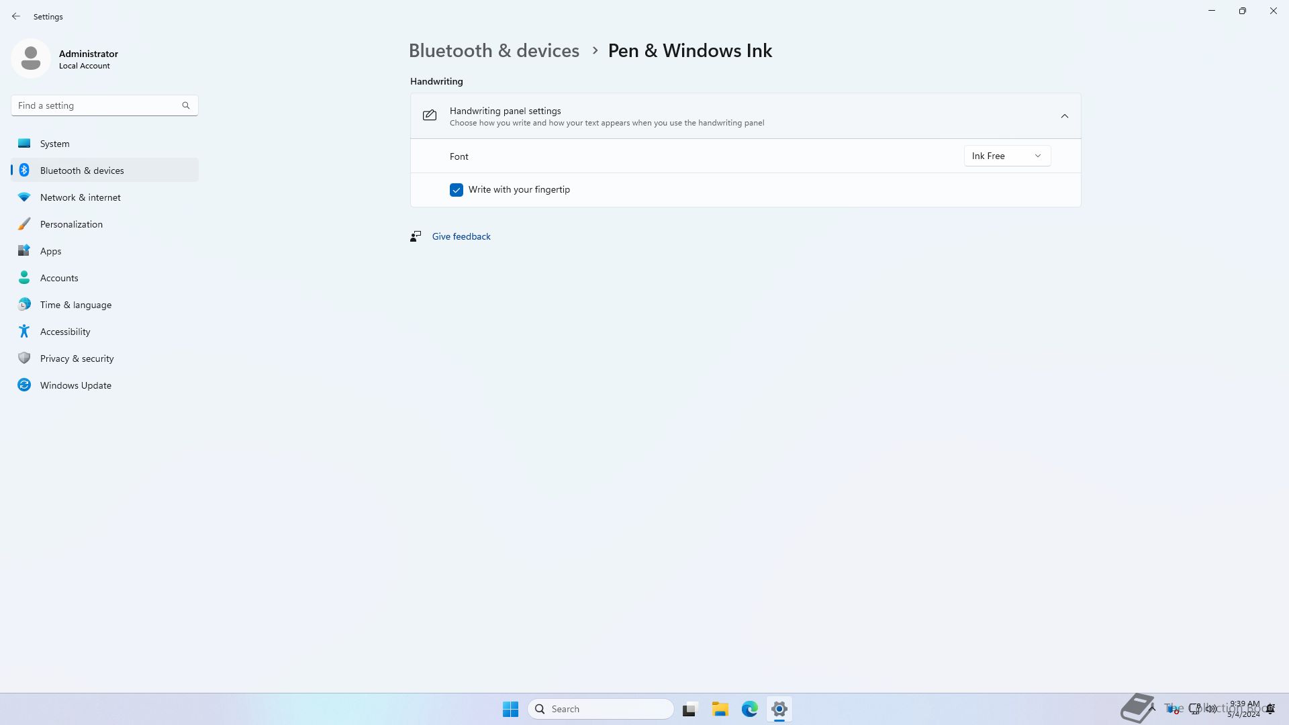
Task: Open Network & internet category
Action: 80,197
